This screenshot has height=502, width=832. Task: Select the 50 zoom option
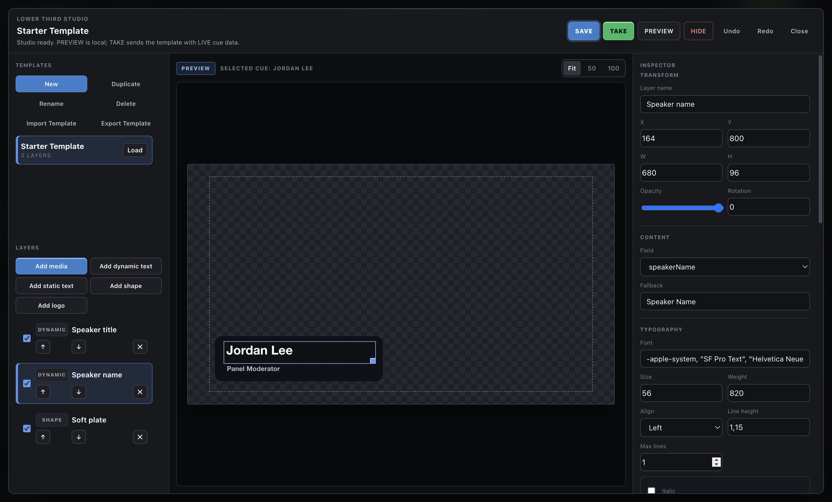(592, 68)
